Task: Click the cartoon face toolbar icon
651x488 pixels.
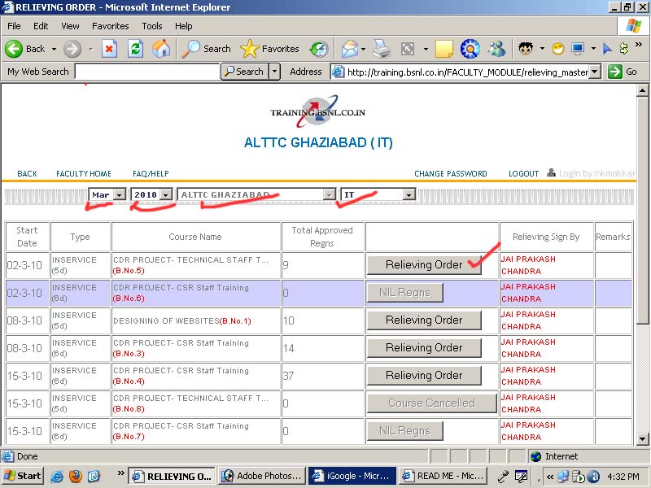Action: (x=526, y=49)
